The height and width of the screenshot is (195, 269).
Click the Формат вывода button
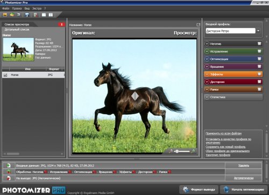point(199,190)
